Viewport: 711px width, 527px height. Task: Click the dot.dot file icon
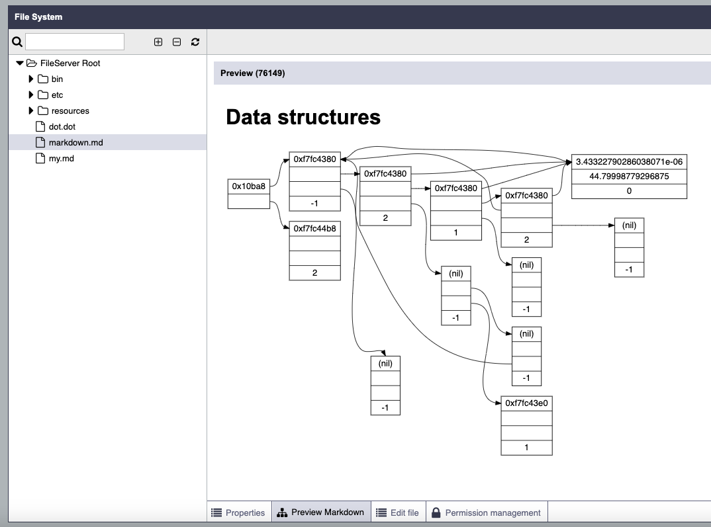[x=40, y=126]
